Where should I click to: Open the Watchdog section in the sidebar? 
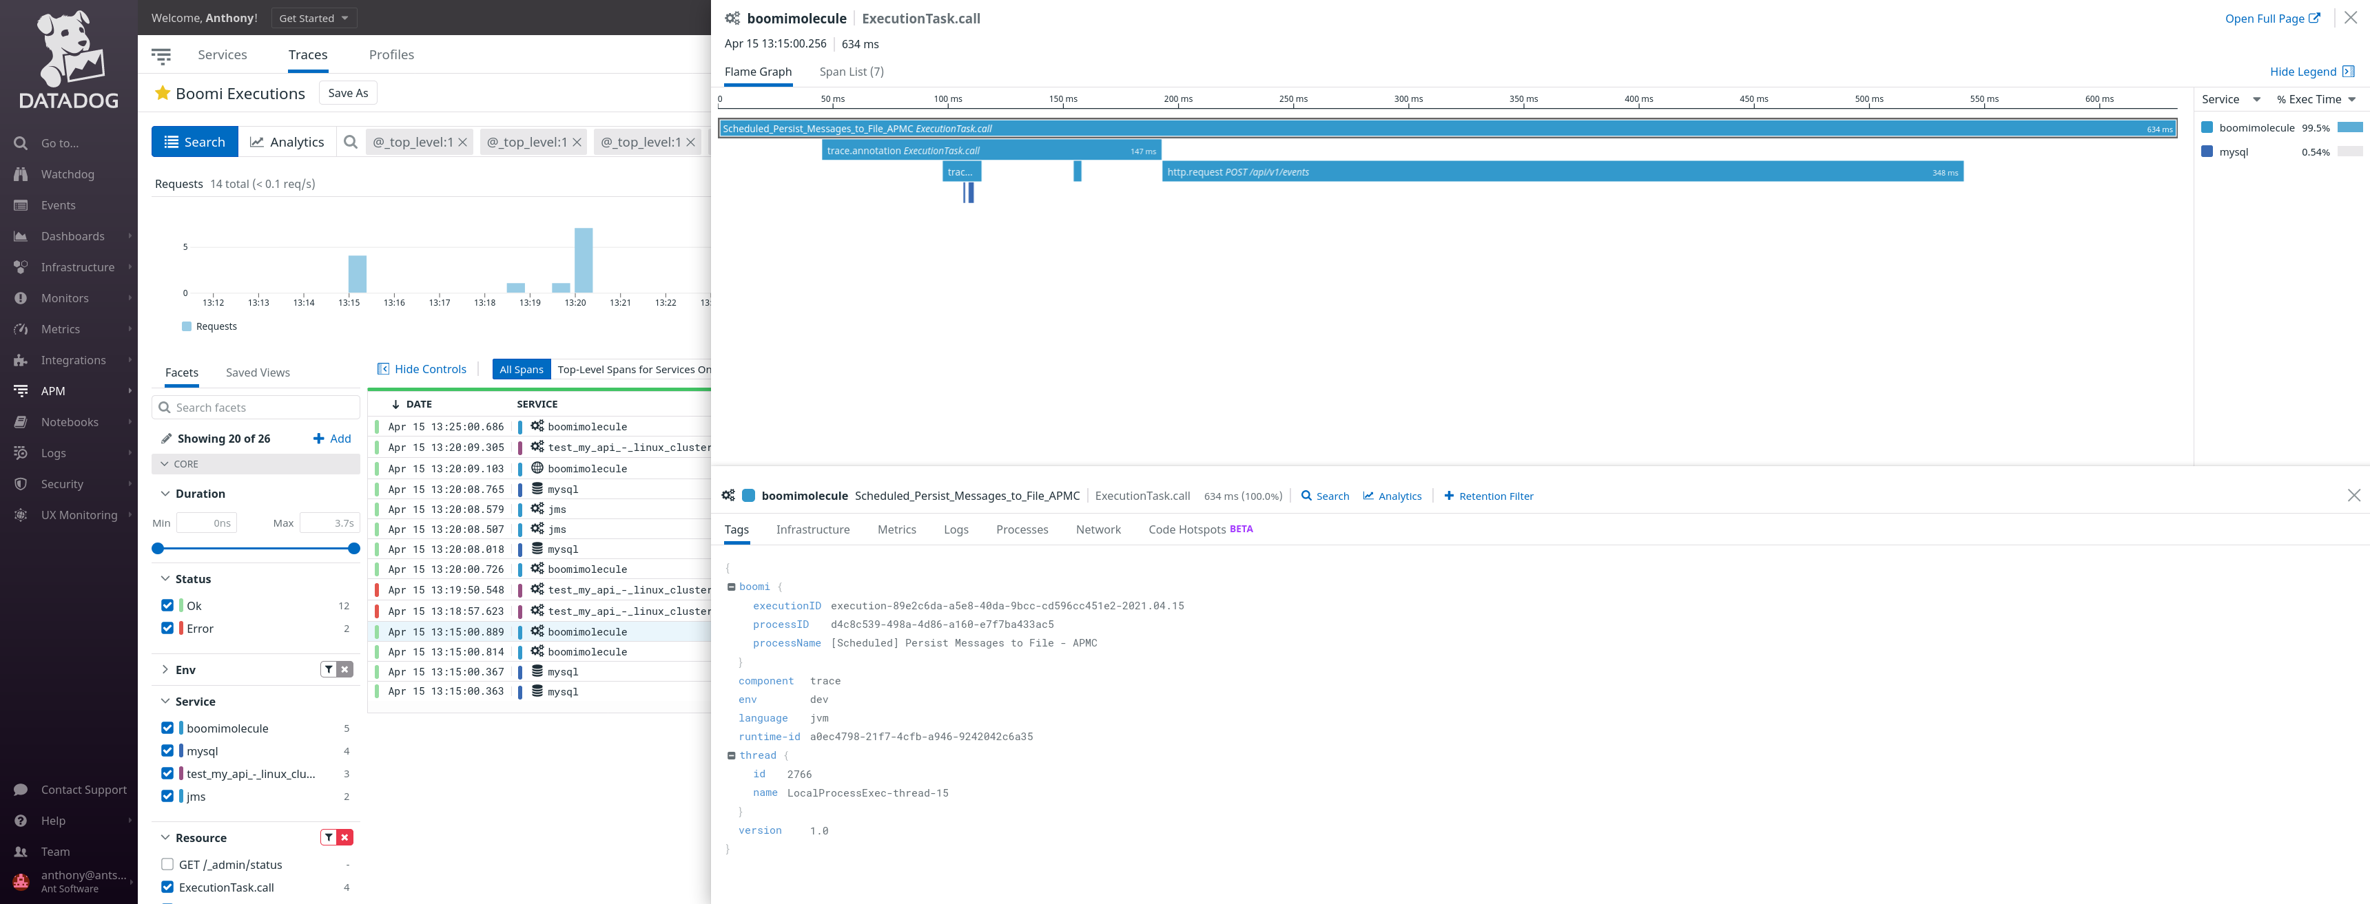20,174
